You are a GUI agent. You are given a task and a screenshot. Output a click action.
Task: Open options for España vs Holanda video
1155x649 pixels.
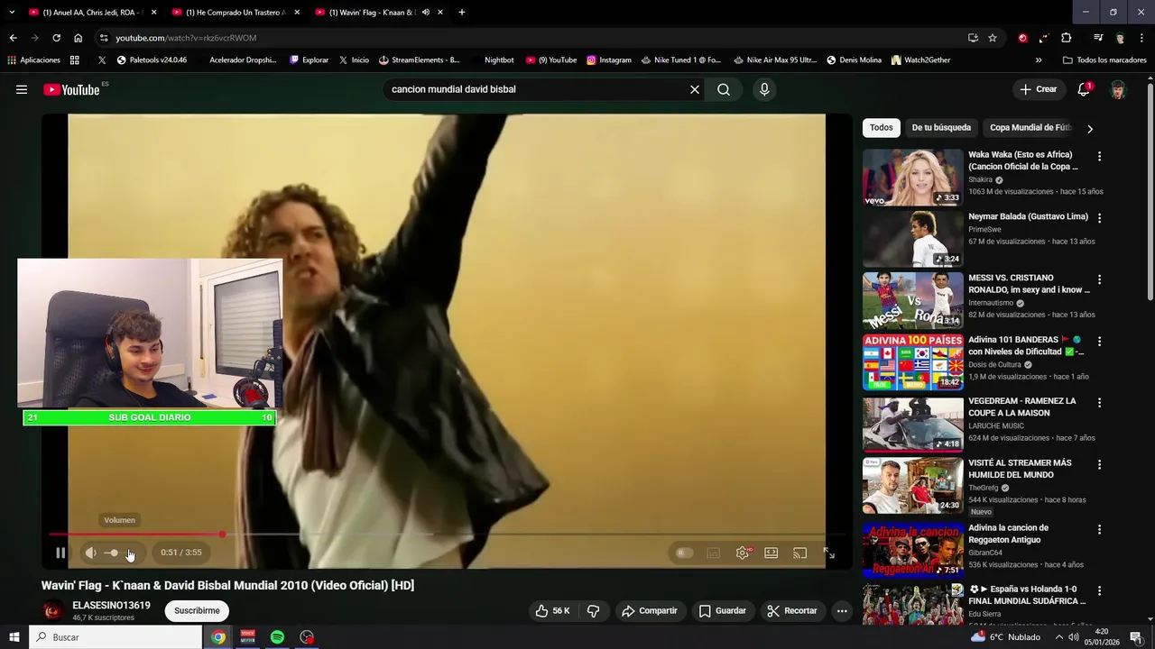point(1099,590)
